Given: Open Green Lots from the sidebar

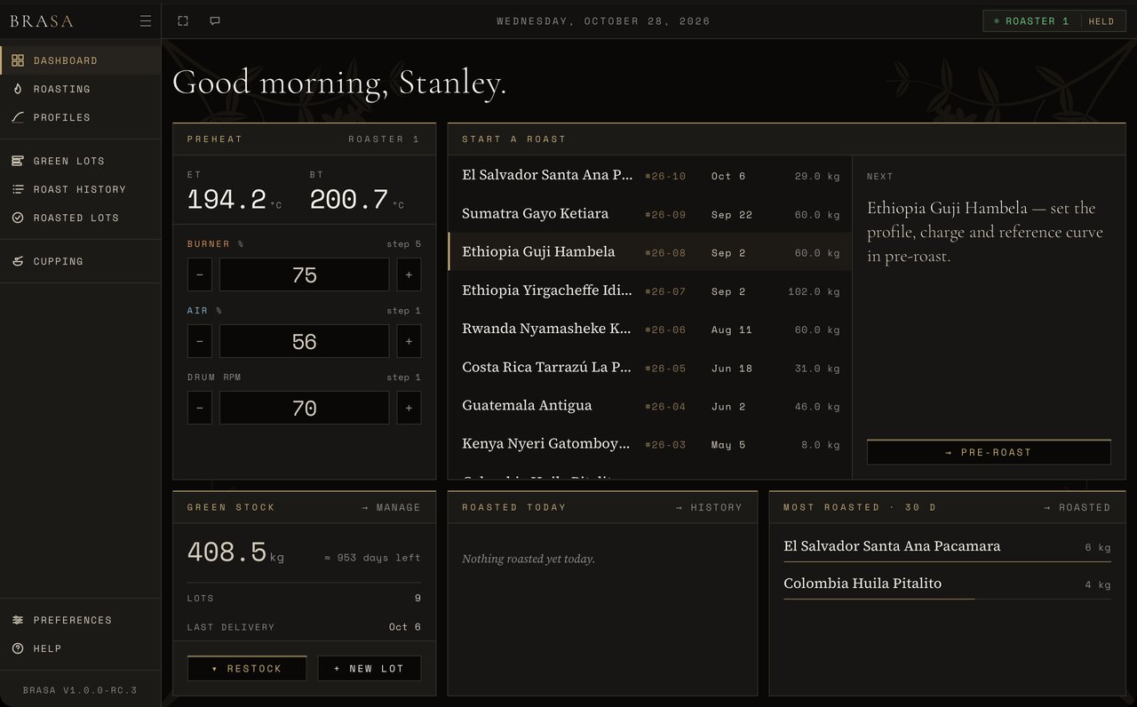Looking at the screenshot, I should tap(80, 161).
